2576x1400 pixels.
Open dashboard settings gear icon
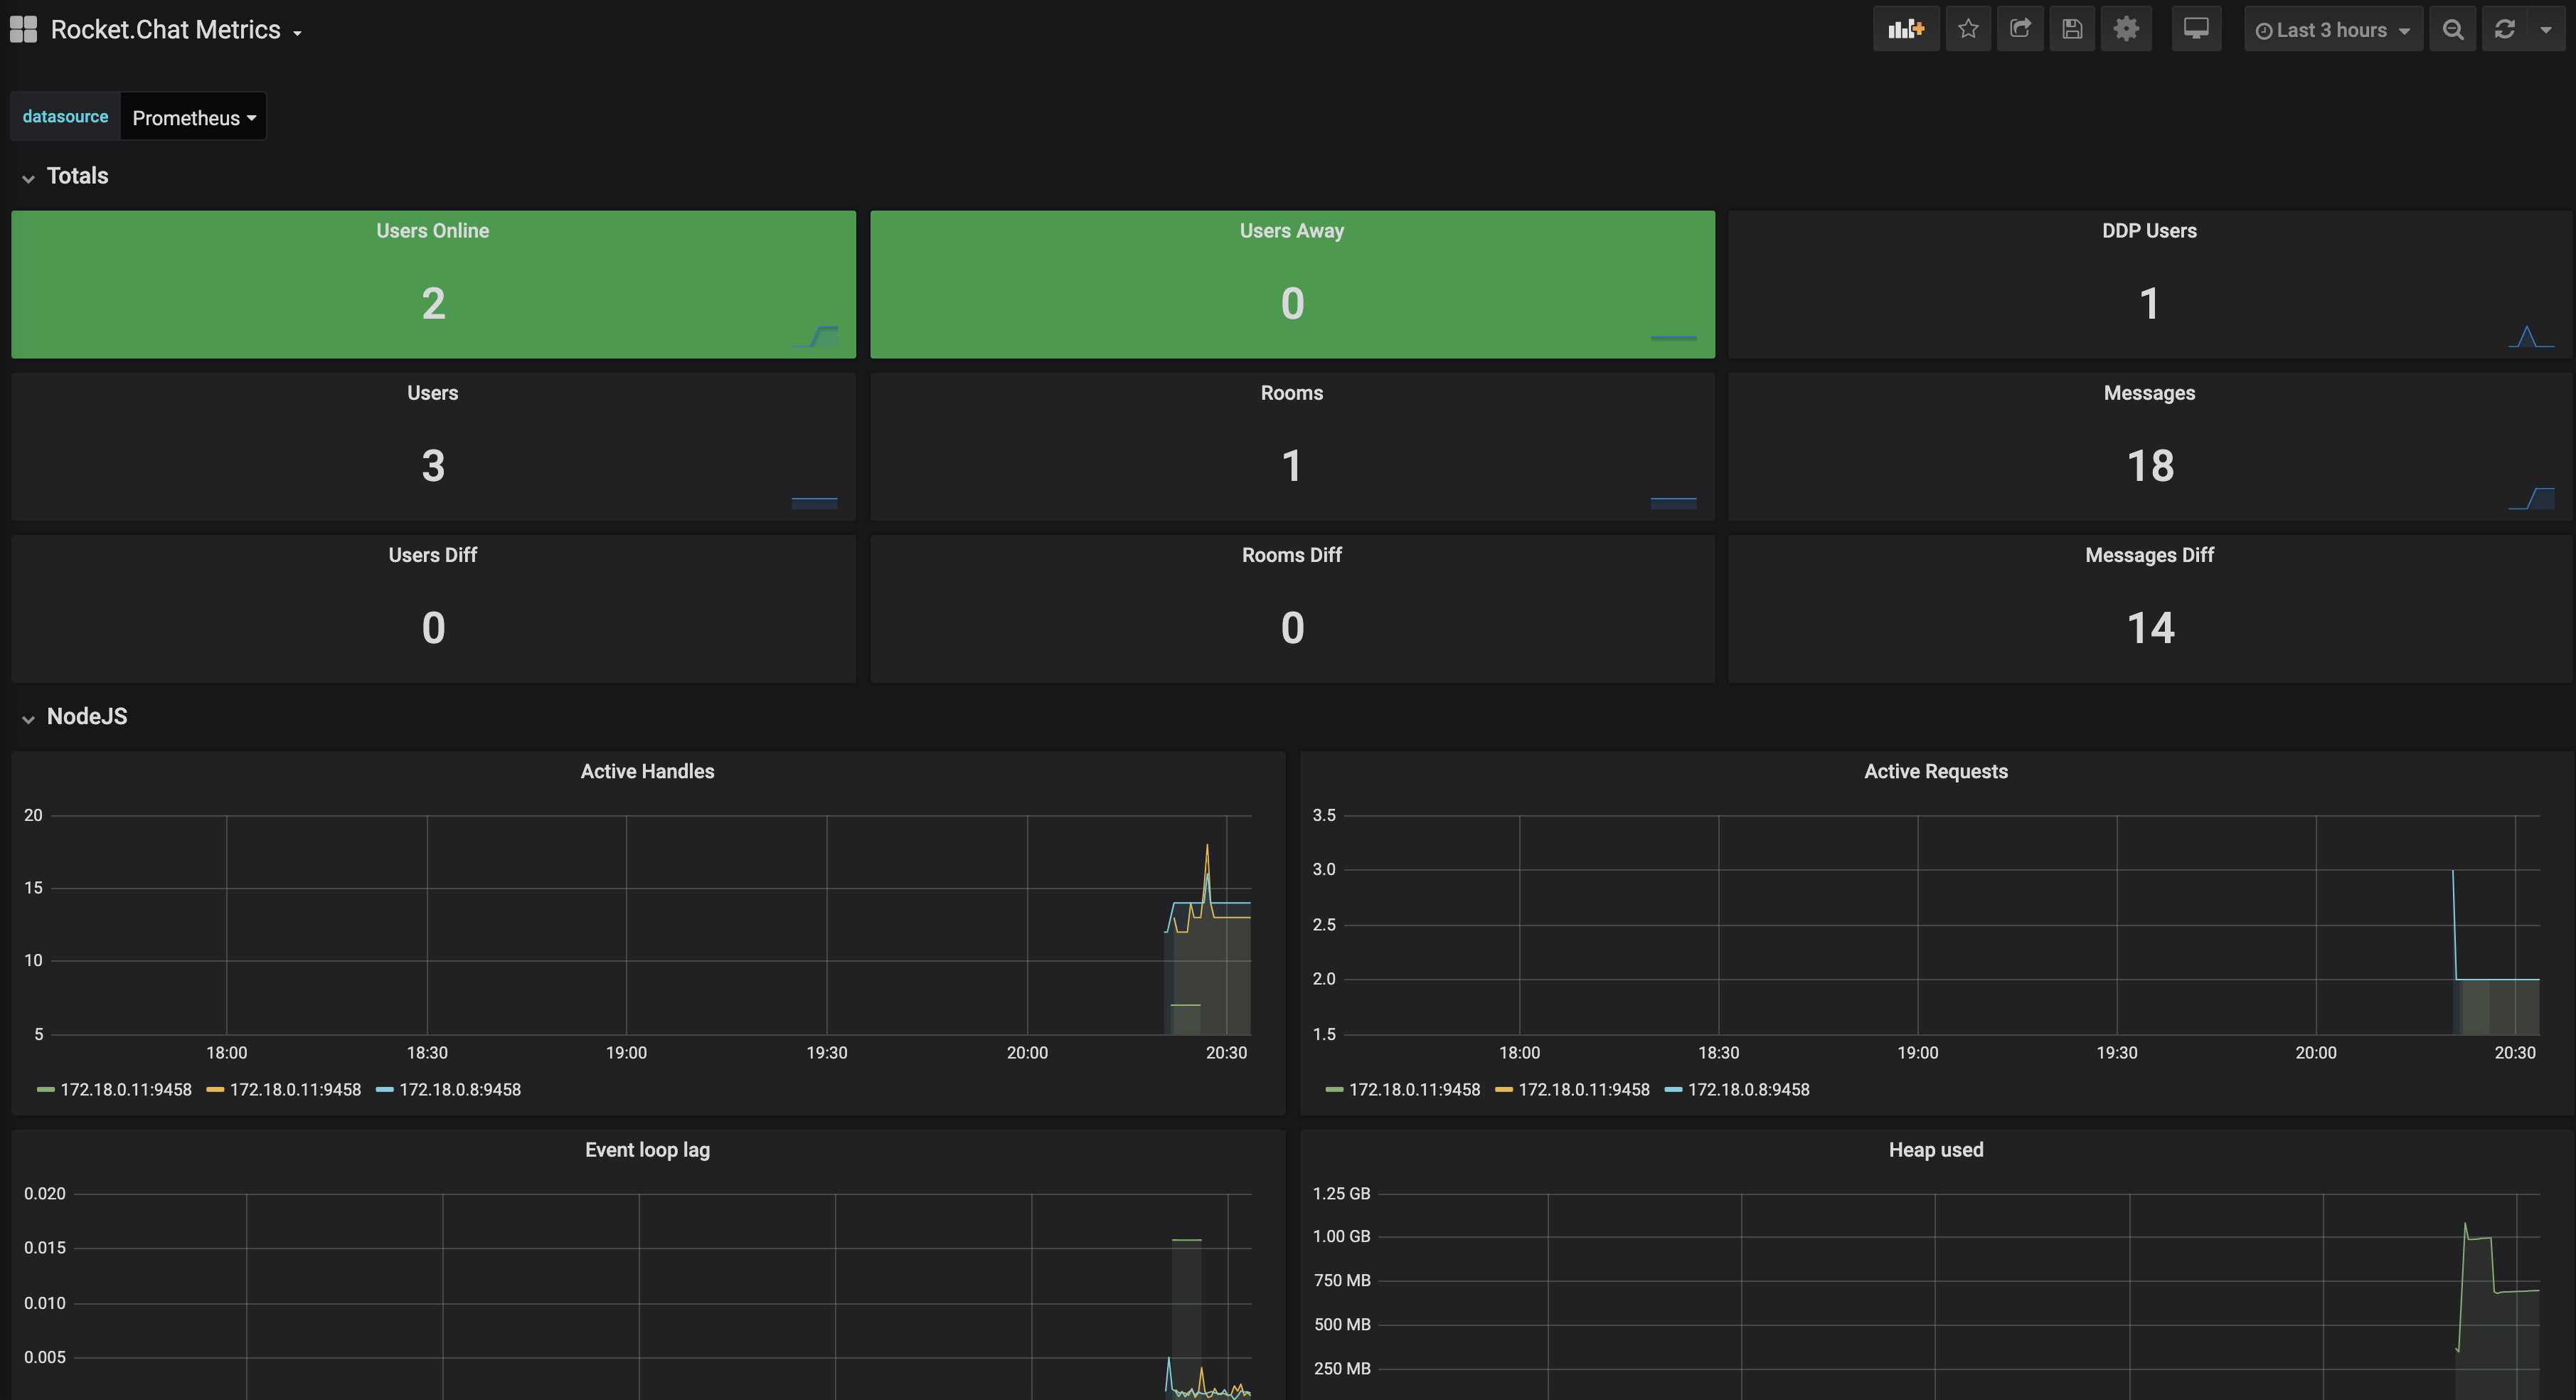tap(2125, 29)
